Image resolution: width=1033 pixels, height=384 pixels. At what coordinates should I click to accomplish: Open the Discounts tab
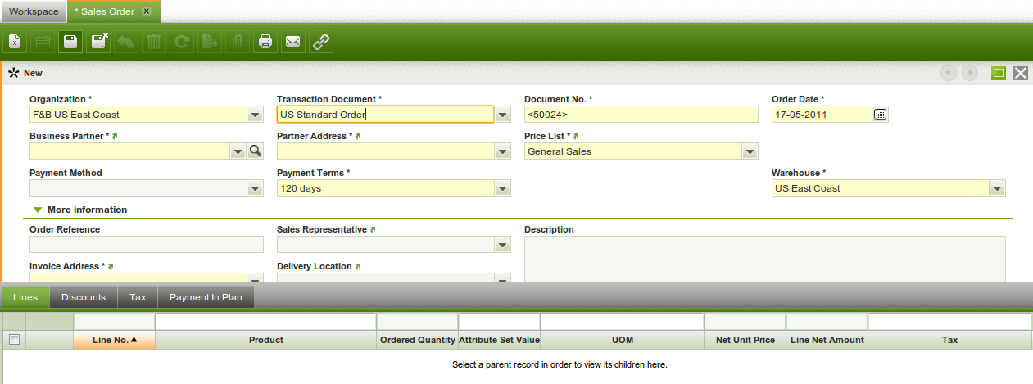84,297
